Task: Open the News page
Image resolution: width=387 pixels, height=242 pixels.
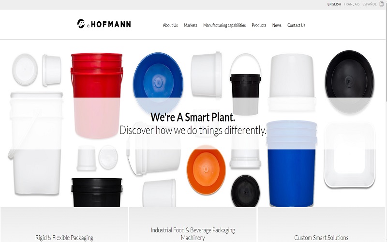Action: (x=277, y=25)
